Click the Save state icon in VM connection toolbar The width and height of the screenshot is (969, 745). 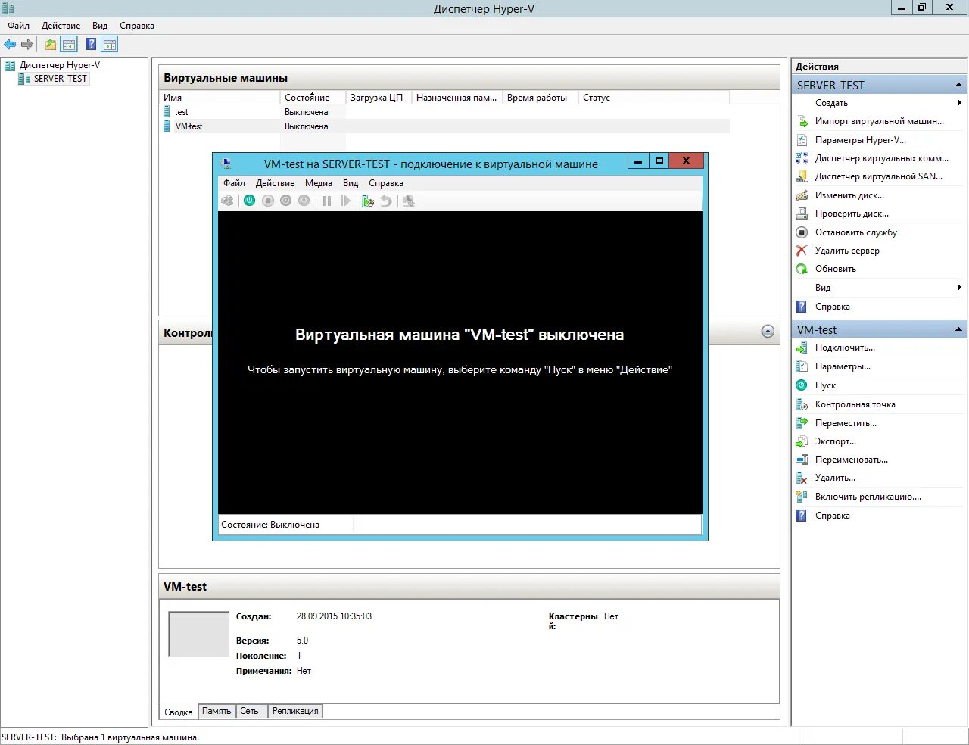[x=304, y=201]
